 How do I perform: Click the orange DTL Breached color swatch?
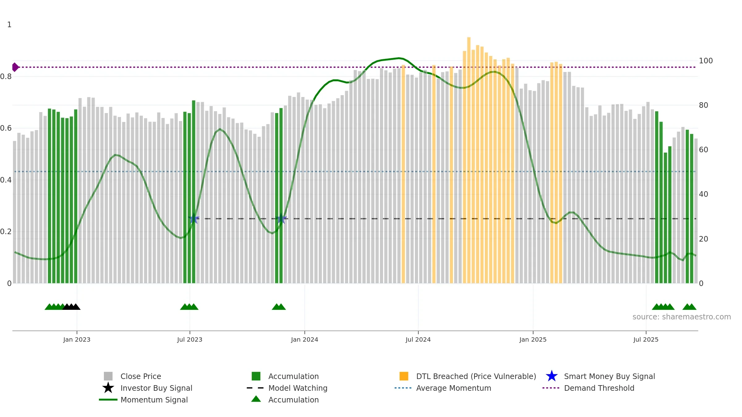coord(404,376)
